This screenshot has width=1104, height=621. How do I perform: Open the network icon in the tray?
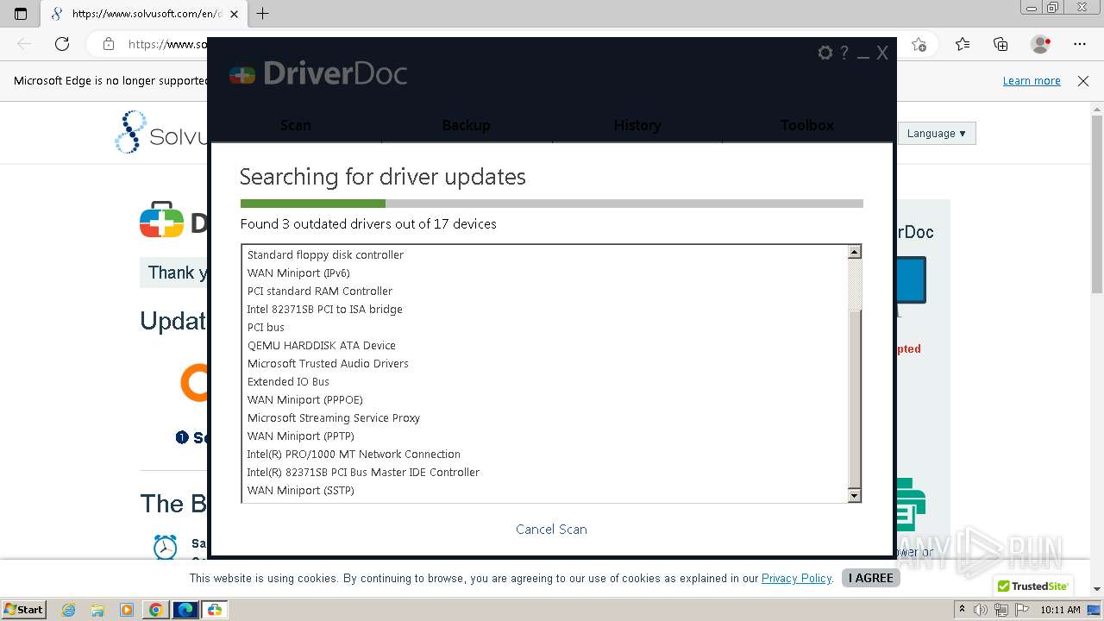coord(1000,610)
